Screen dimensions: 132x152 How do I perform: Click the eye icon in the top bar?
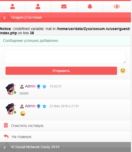tap(117, 7)
